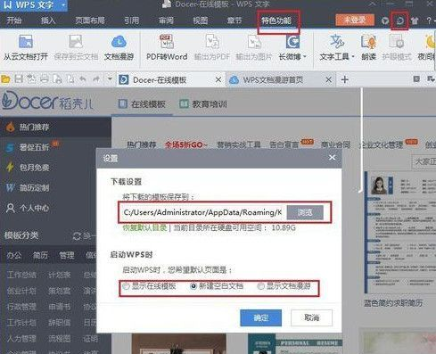436x354 pixels.
Task: Click the undo arrow in quick toolbar
Action: (83, 79)
